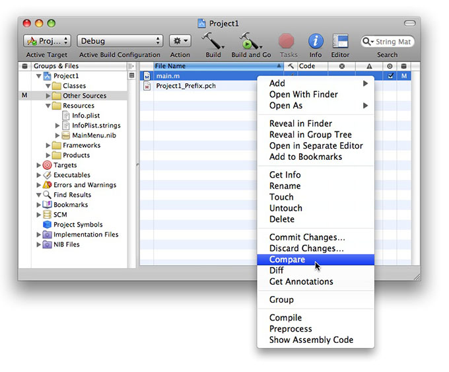This screenshot has width=449, height=372.
Task: Expand the Targets group triangle
Action: pos(39,165)
